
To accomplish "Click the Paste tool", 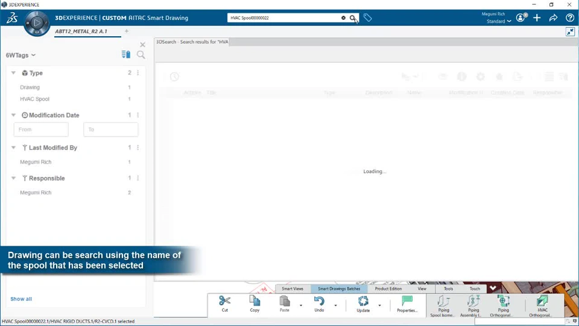I will coord(284,304).
